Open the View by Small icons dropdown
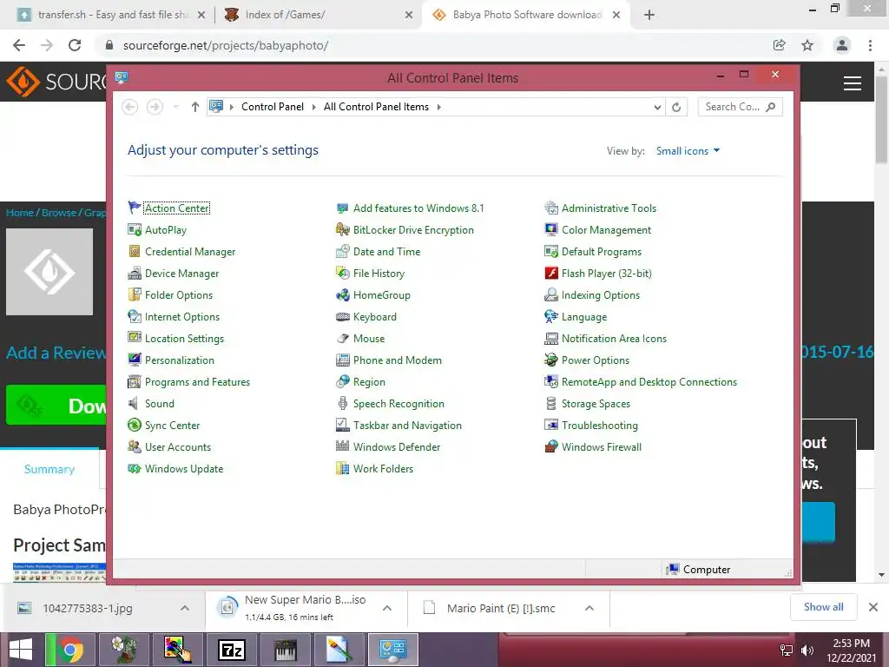 (688, 151)
